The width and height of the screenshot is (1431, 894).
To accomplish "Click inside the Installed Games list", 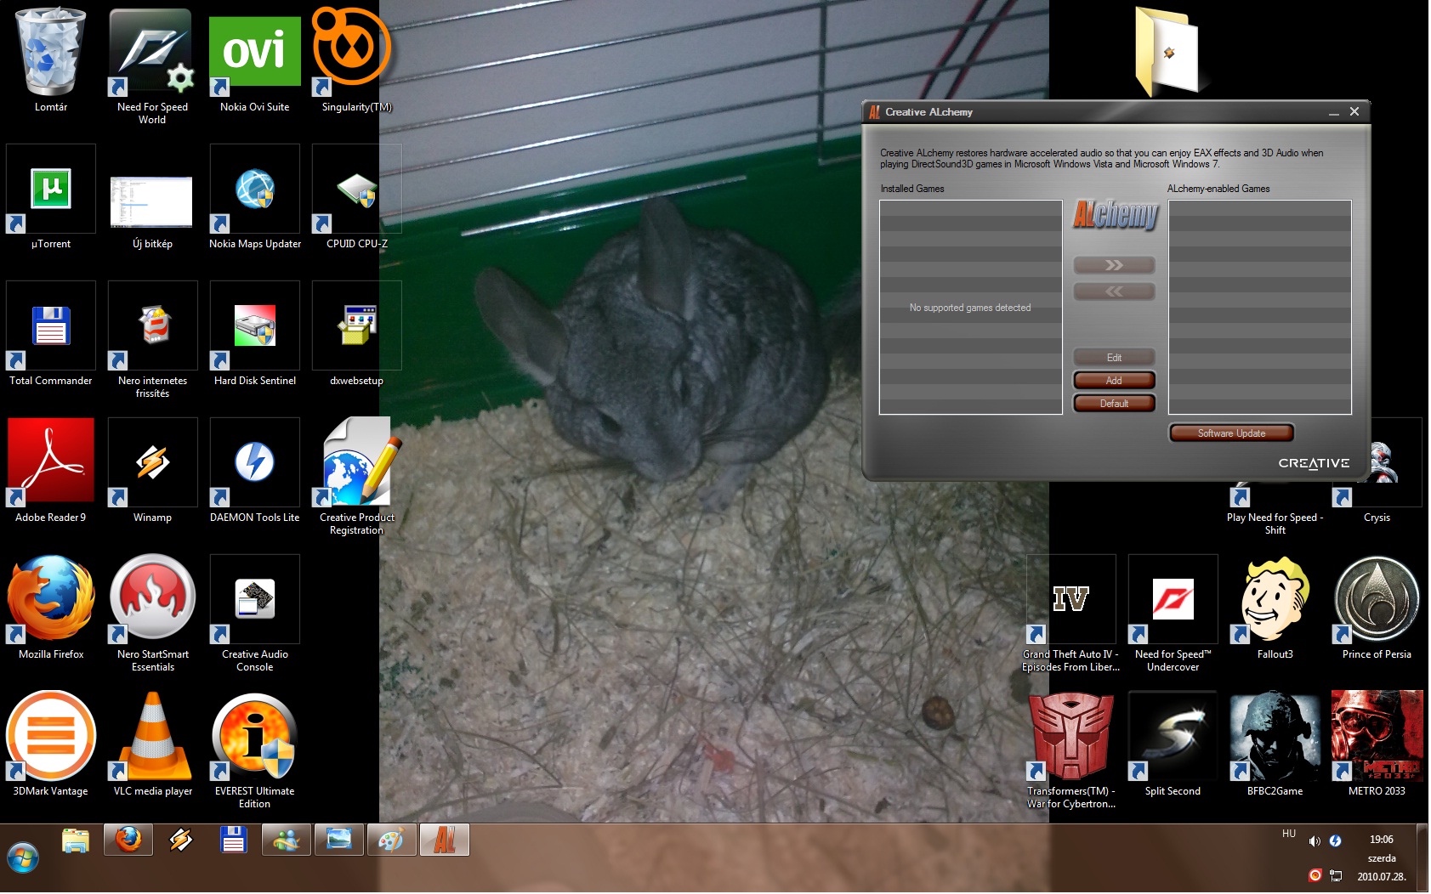I will 970,307.
